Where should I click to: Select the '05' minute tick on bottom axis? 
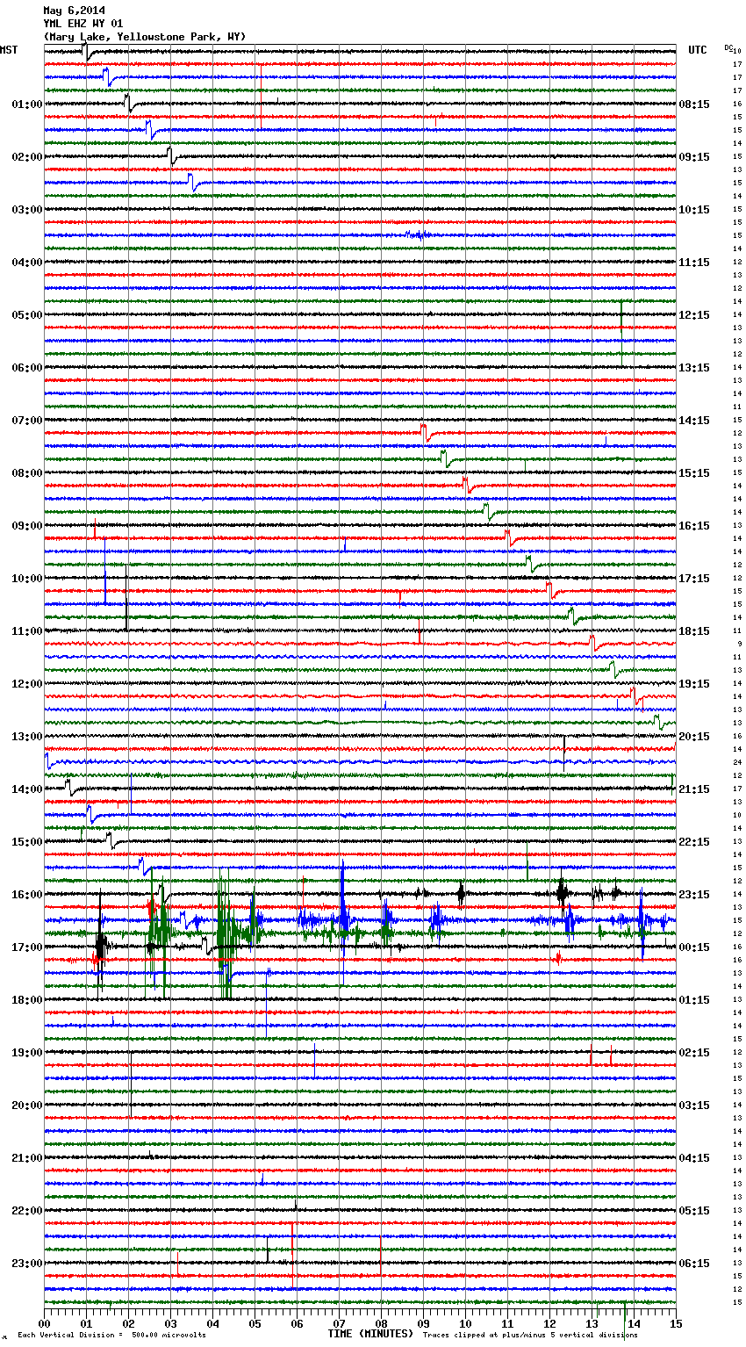(255, 1323)
